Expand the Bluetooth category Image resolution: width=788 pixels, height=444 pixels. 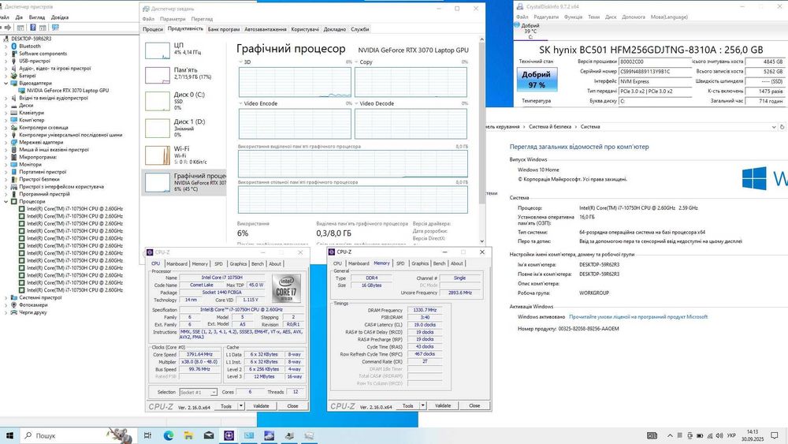point(6,46)
